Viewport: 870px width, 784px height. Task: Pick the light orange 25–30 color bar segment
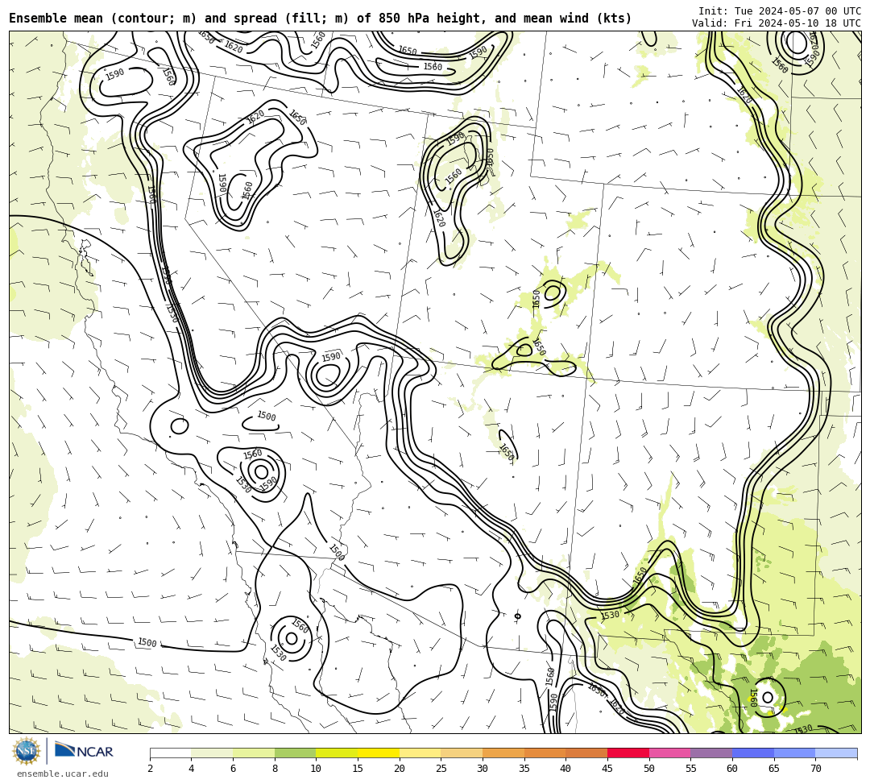pos(462,753)
